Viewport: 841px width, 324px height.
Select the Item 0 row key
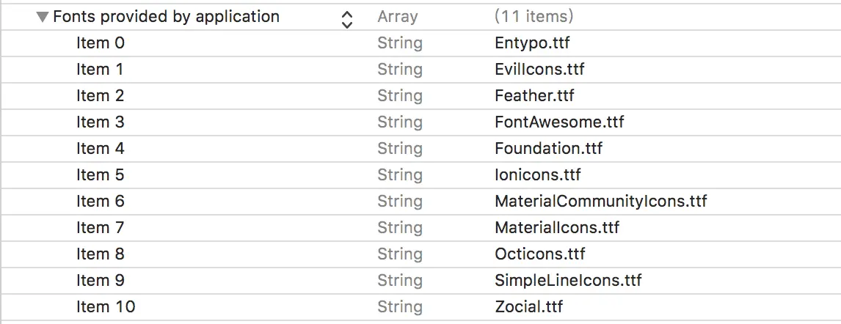pyautogui.click(x=101, y=43)
